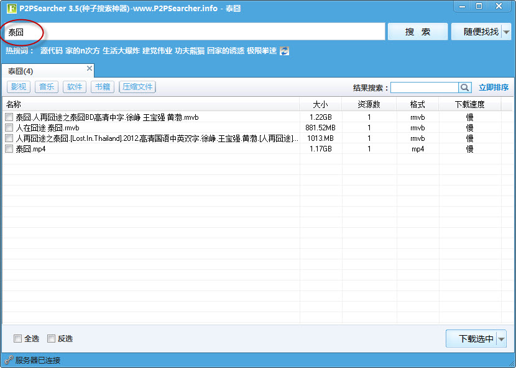Viewport: 516px width, 368px height.
Task: Click the result search magnifier icon
Action: pos(465,88)
